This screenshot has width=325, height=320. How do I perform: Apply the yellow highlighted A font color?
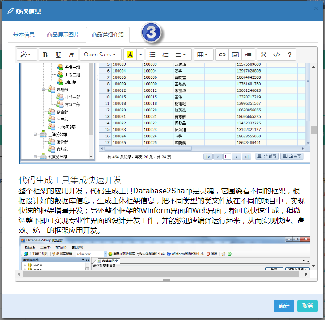pyautogui.click(x=130, y=55)
